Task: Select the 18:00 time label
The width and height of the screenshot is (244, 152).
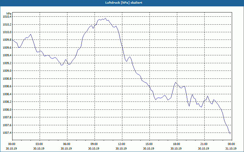Action: pos(177,144)
